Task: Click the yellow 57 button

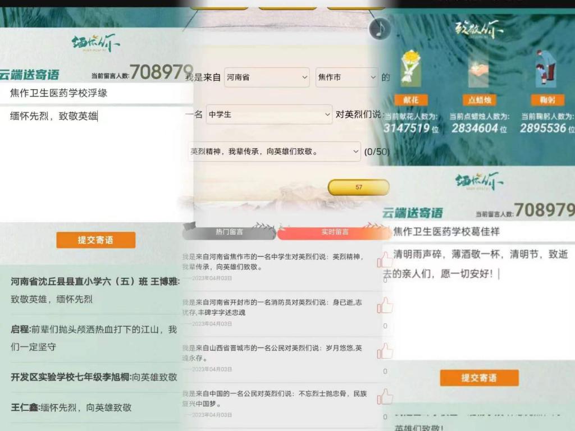Action: click(x=359, y=187)
